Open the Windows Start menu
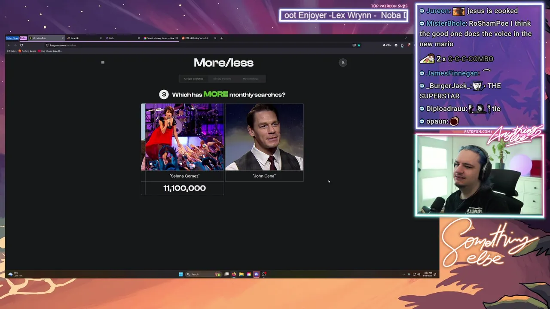Viewport: 550px width, 309px height. pyautogui.click(x=180, y=274)
